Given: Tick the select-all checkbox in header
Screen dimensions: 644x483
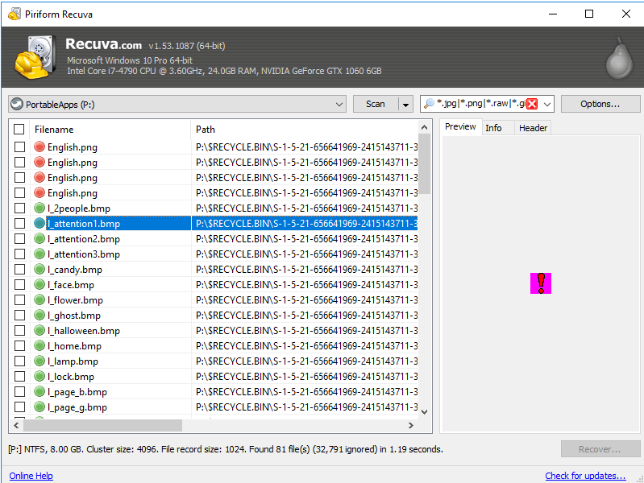Looking at the screenshot, I should click(x=19, y=130).
